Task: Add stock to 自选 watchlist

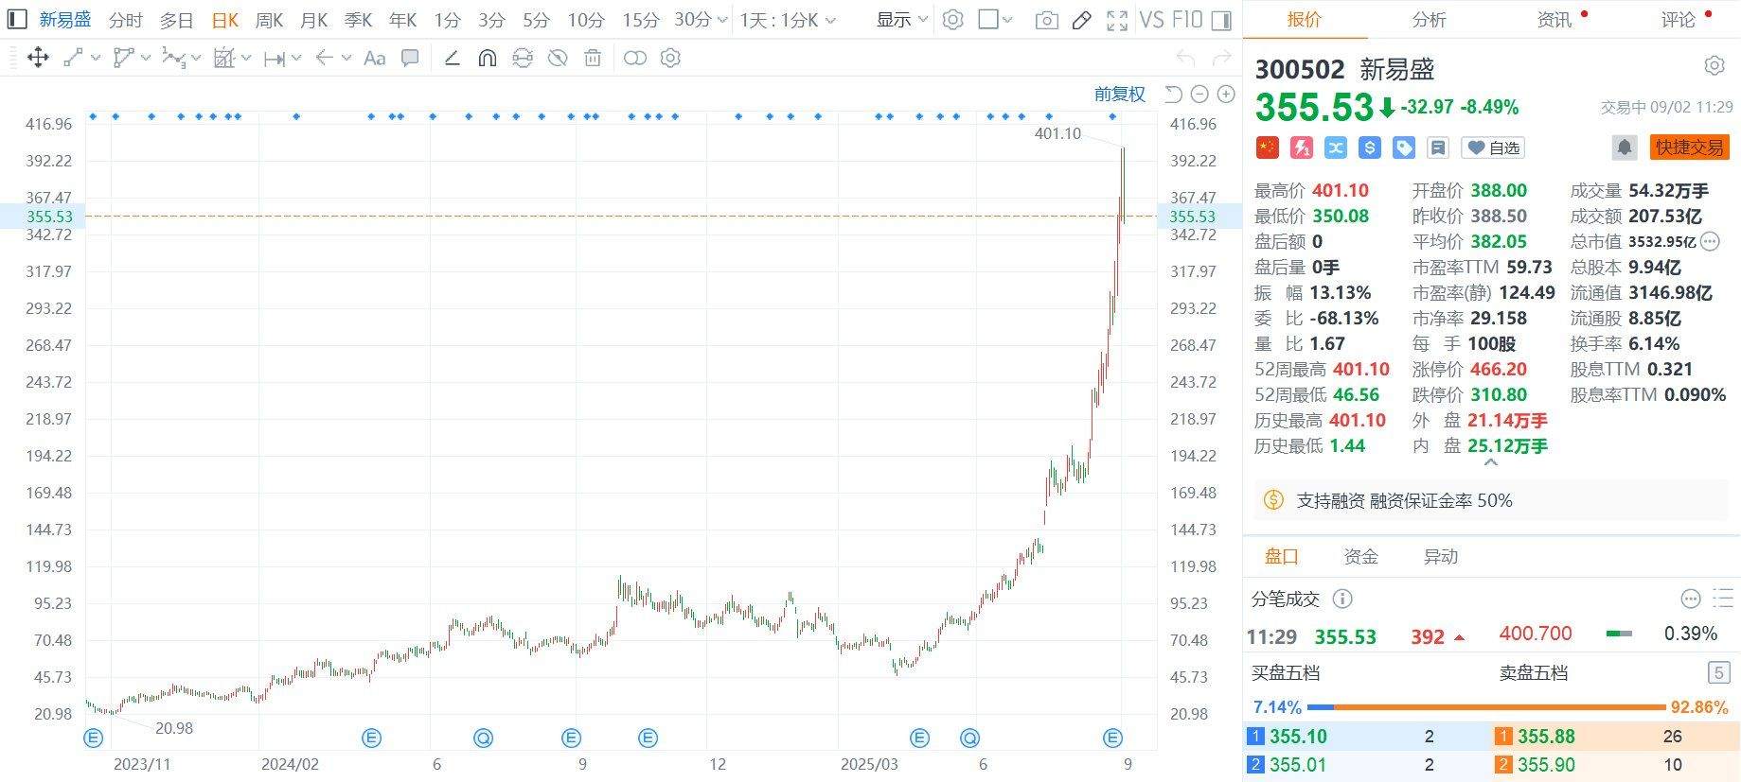Action: pyautogui.click(x=1493, y=148)
